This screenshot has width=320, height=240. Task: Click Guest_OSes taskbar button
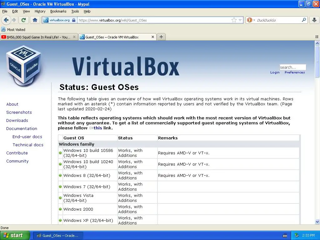(58, 236)
